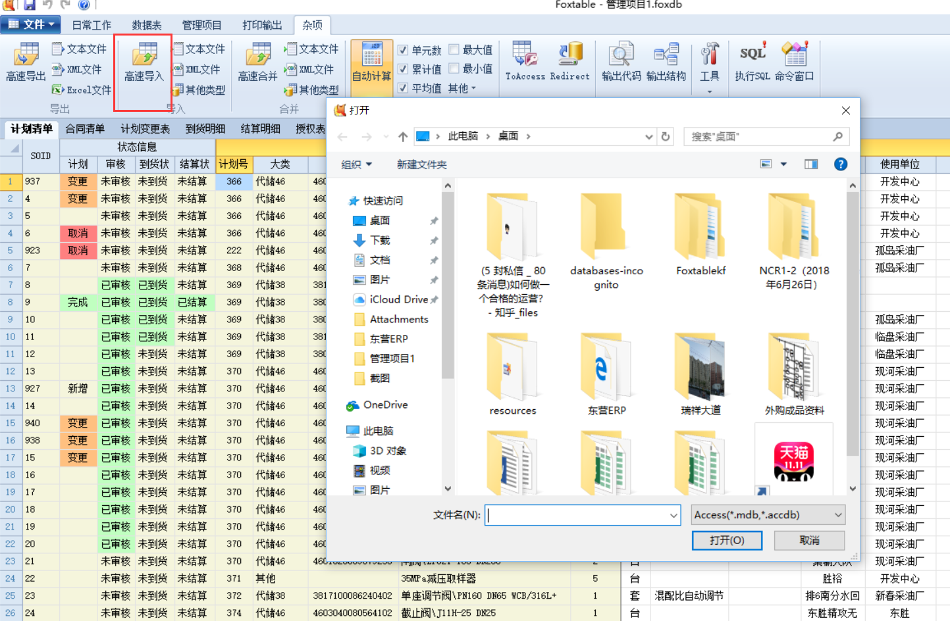The width and height of the screenshot is (950, 621).
Task: Expand the 组织 dropdown menu
Action: click(356, 164)
